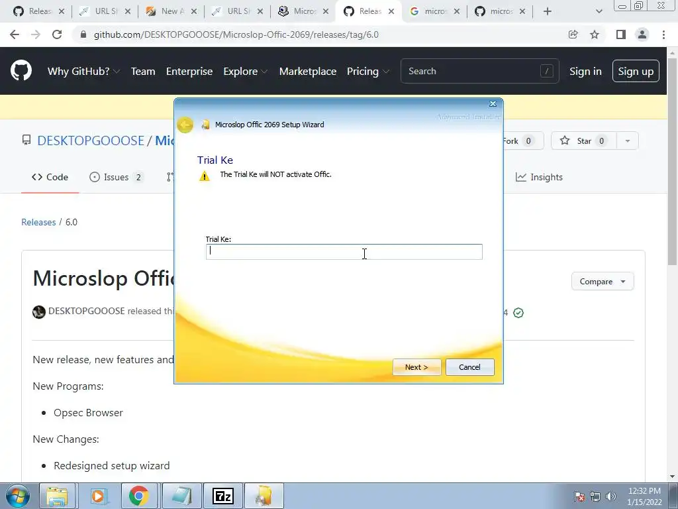Click the GitHub logo in header
Image resolution: width=678 pixels, height=509 pixels.
(x=21, y=71)
